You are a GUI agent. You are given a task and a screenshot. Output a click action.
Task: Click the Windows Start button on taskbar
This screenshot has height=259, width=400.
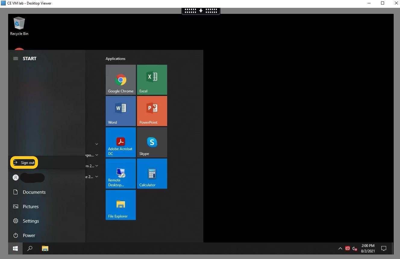15,248
